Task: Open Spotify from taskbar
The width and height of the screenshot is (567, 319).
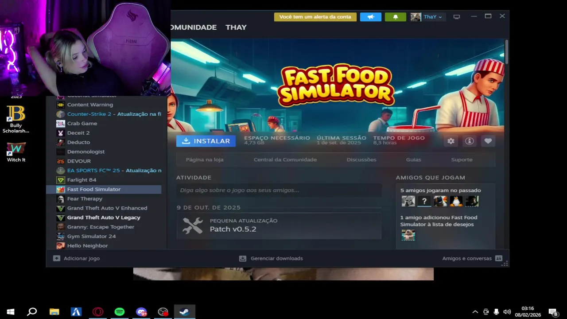Action: (119, 312)
